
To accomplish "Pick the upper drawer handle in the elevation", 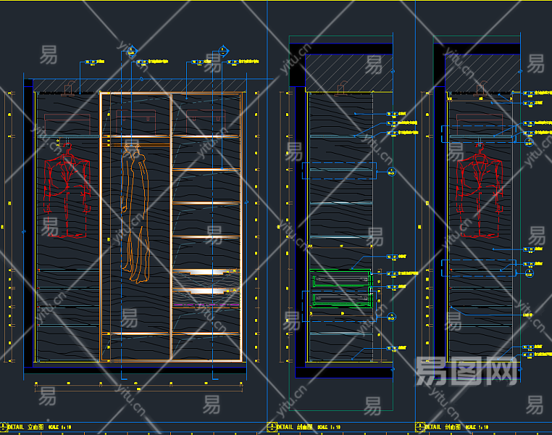I will pyautogui.click(x=206, y=272).
